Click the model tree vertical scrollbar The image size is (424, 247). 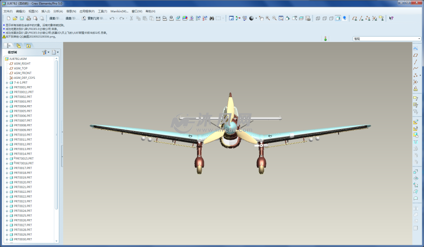(x=56, y=134)
